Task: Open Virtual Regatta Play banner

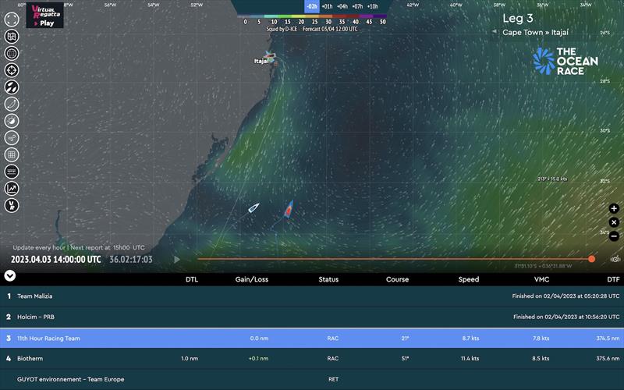Action: 45,15
